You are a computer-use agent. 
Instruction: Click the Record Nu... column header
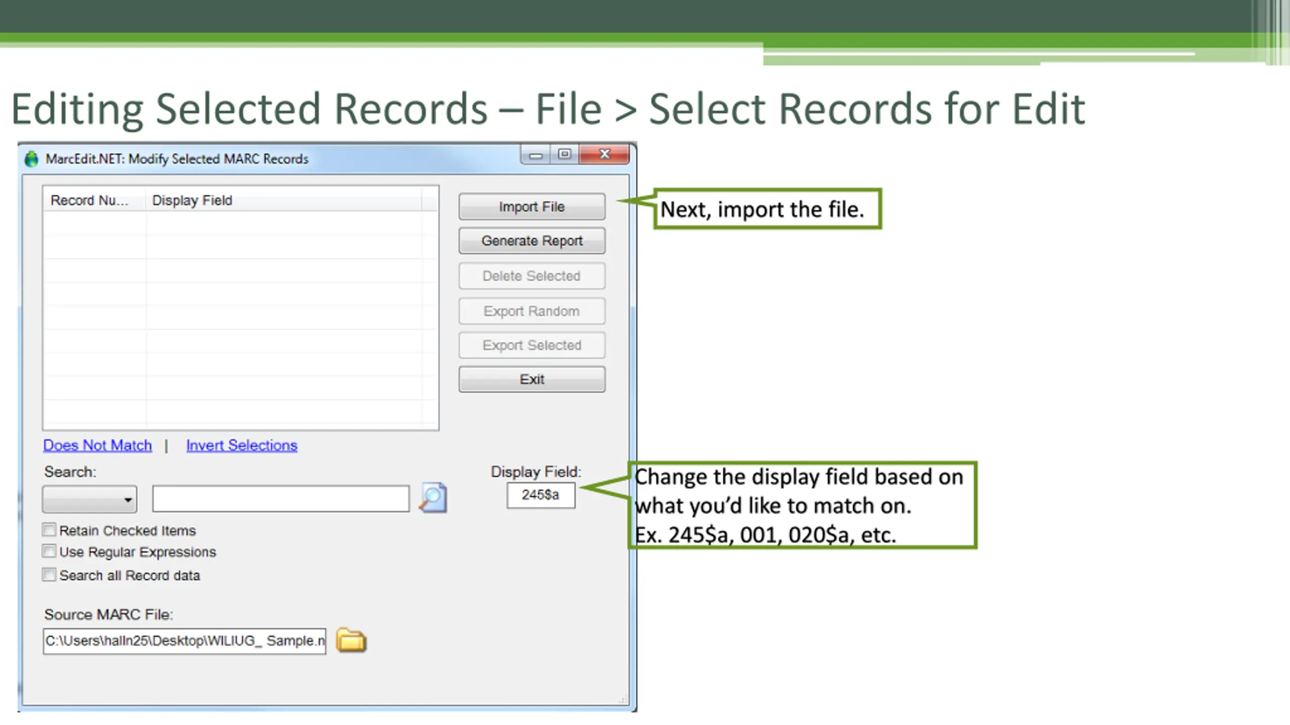pyautogui.click(x=95, y=200)
